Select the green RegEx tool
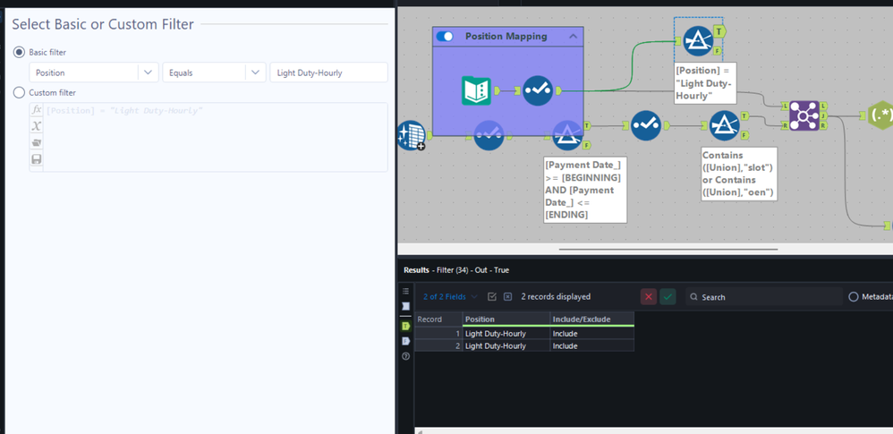This screenshot has width=893, height=434. [880, 115]
